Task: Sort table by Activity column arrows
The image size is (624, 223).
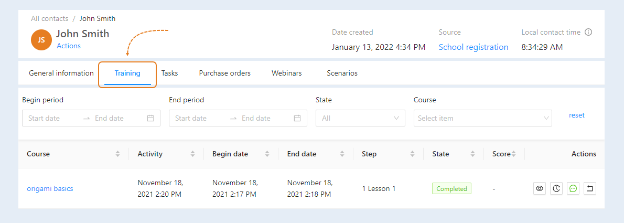Action: coord(192,154)
